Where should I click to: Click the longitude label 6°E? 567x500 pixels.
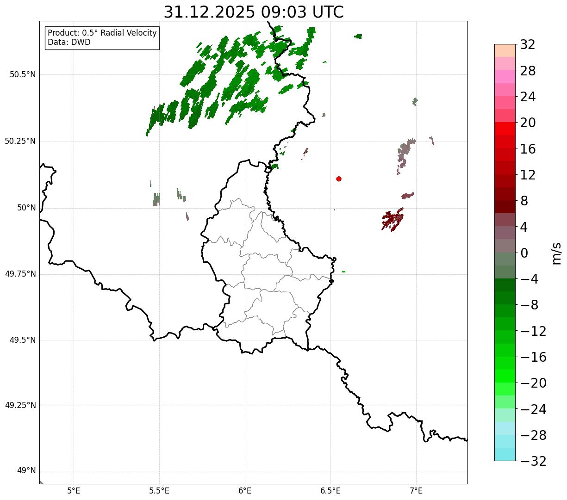[x=245, y=491]
